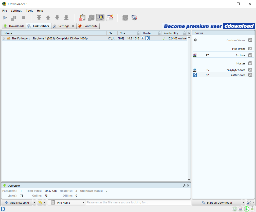Open the Help menu
256x212 pixels.
click(40, 11)
